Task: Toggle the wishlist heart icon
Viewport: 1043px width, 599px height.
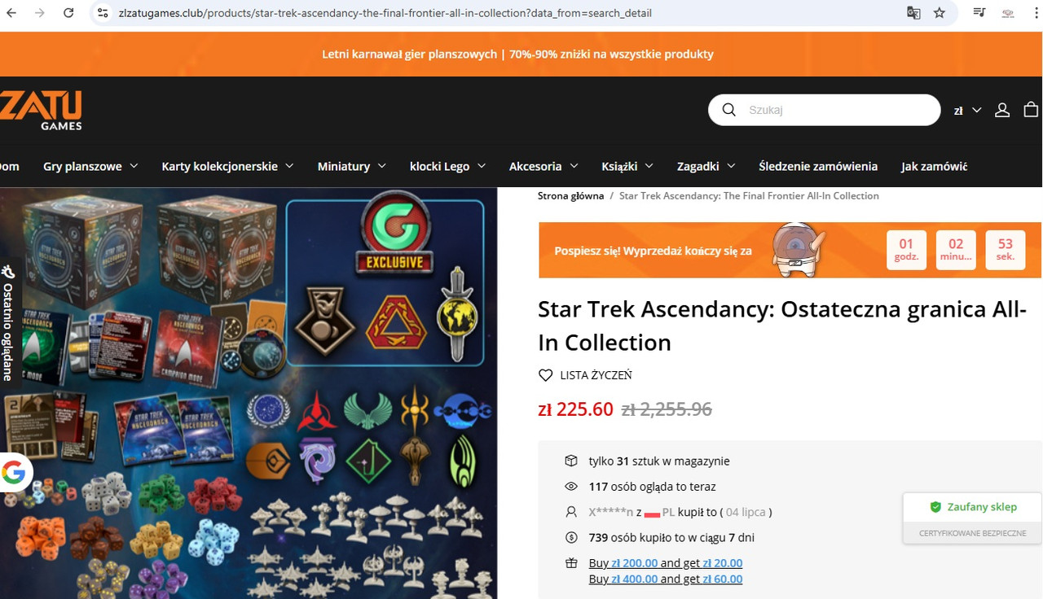Action: [x=546, y=375]
